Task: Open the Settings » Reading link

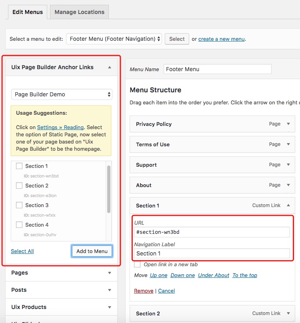Action: 60,127
